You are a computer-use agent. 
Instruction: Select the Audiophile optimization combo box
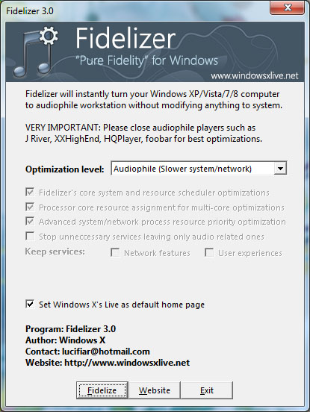click(199, 169)
